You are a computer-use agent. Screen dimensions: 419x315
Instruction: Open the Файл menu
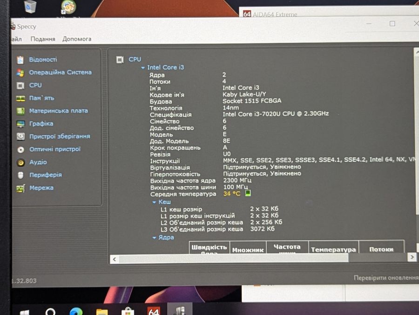(17, 39)
